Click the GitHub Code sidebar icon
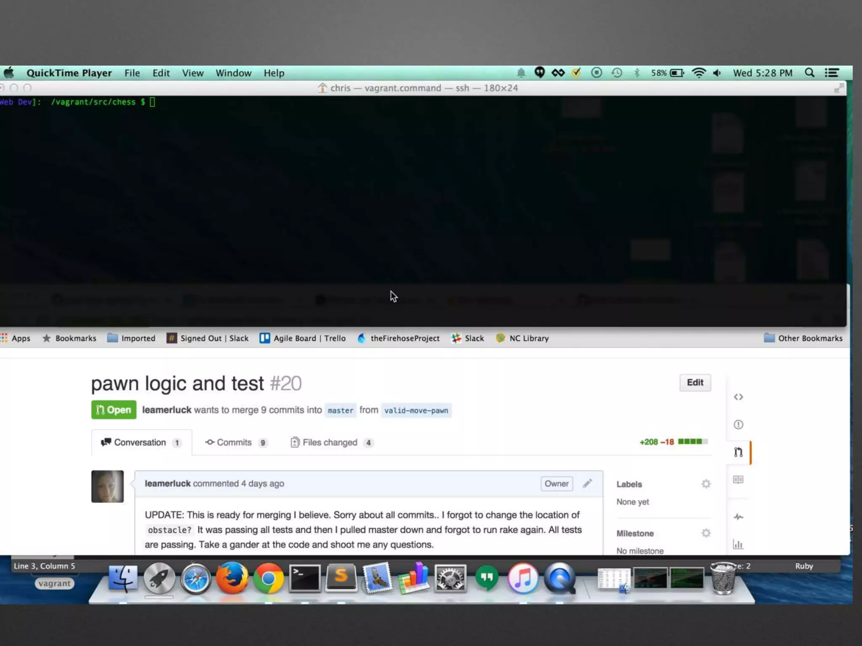Viewport: 862px width, 646px height. coord(738,397)
